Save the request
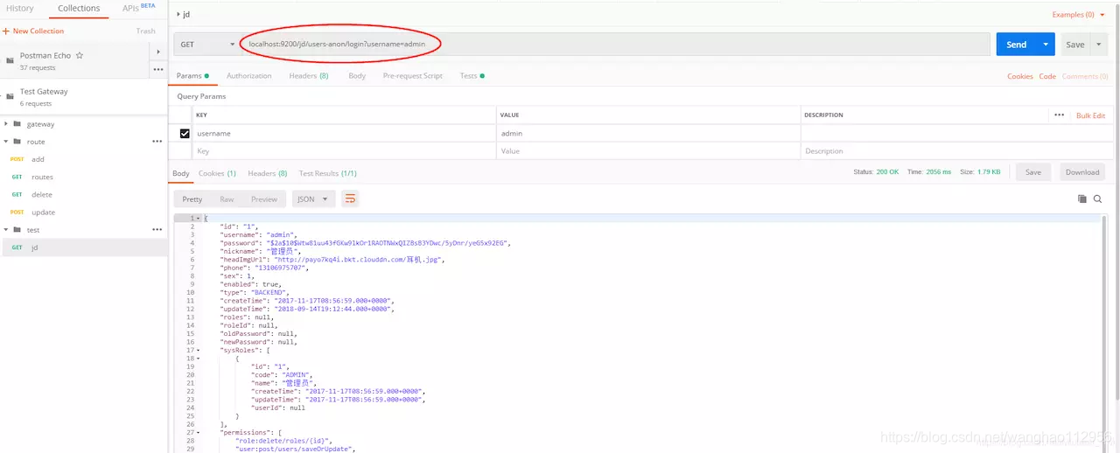The height and width of the screenshot is (453, 1120). click(x=1075, y=44)
